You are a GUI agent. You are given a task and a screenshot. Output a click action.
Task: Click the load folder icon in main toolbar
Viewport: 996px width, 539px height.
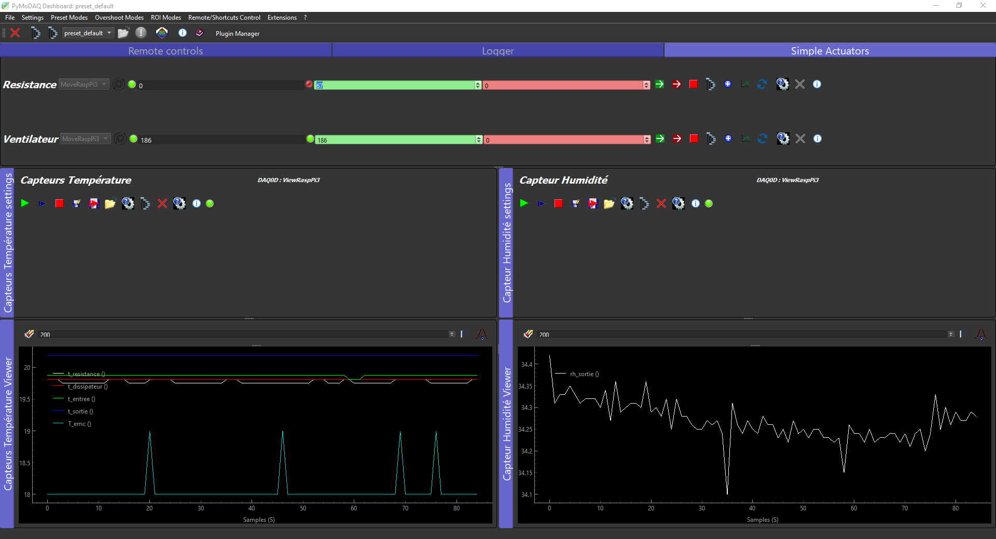click(x=123, y=33)
